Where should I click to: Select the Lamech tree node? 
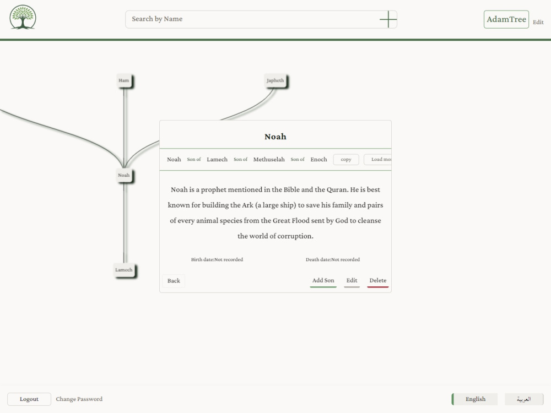pos(123,270)
